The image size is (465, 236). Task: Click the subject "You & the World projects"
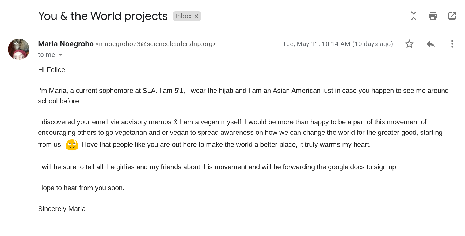(103, 16)
